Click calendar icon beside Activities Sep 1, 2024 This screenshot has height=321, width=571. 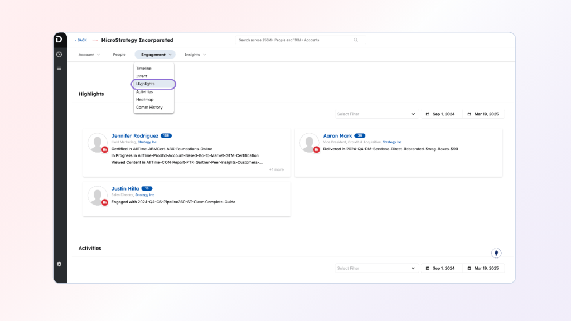pyautogui.click(x=428, y=268)
